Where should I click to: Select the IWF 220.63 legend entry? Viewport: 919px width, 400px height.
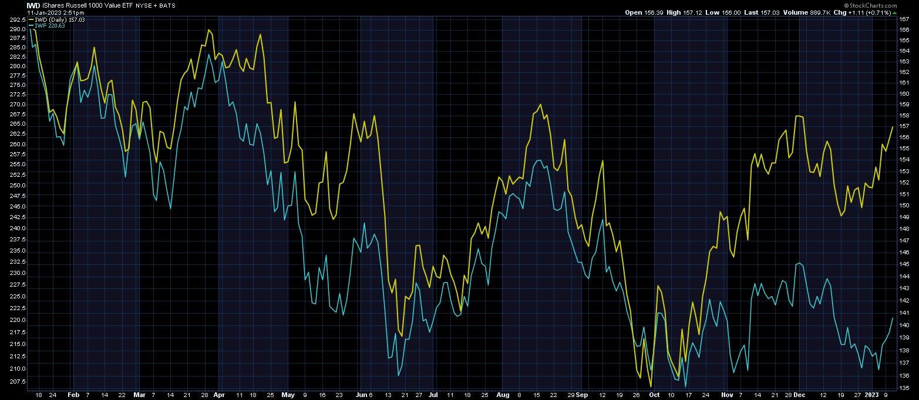coord(46,26)
